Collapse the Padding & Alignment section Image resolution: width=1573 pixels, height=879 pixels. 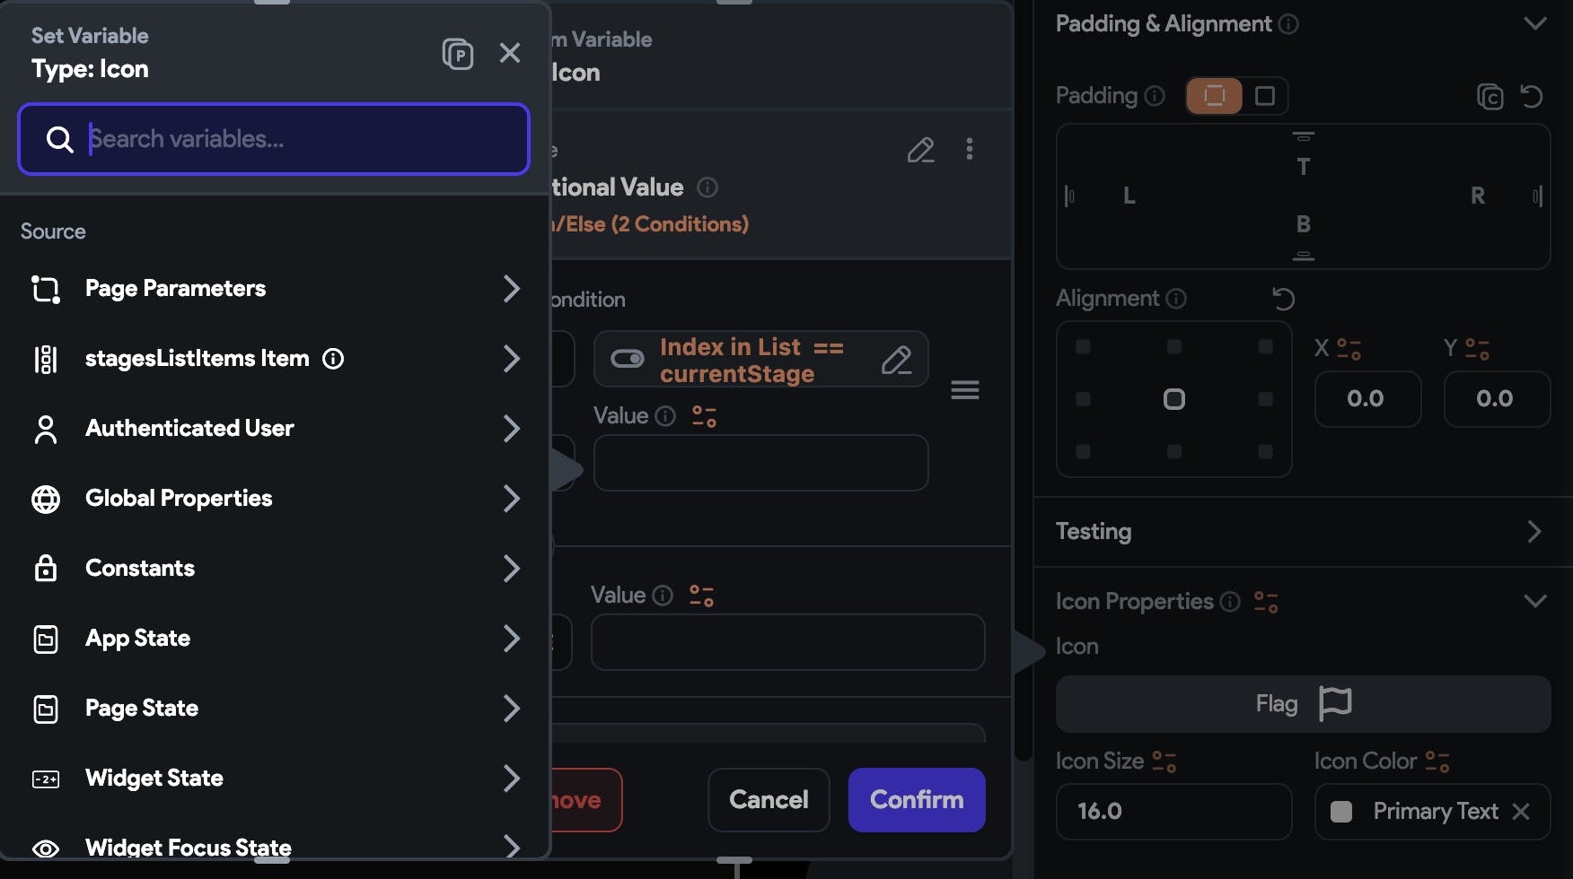tap(1535, 24)
